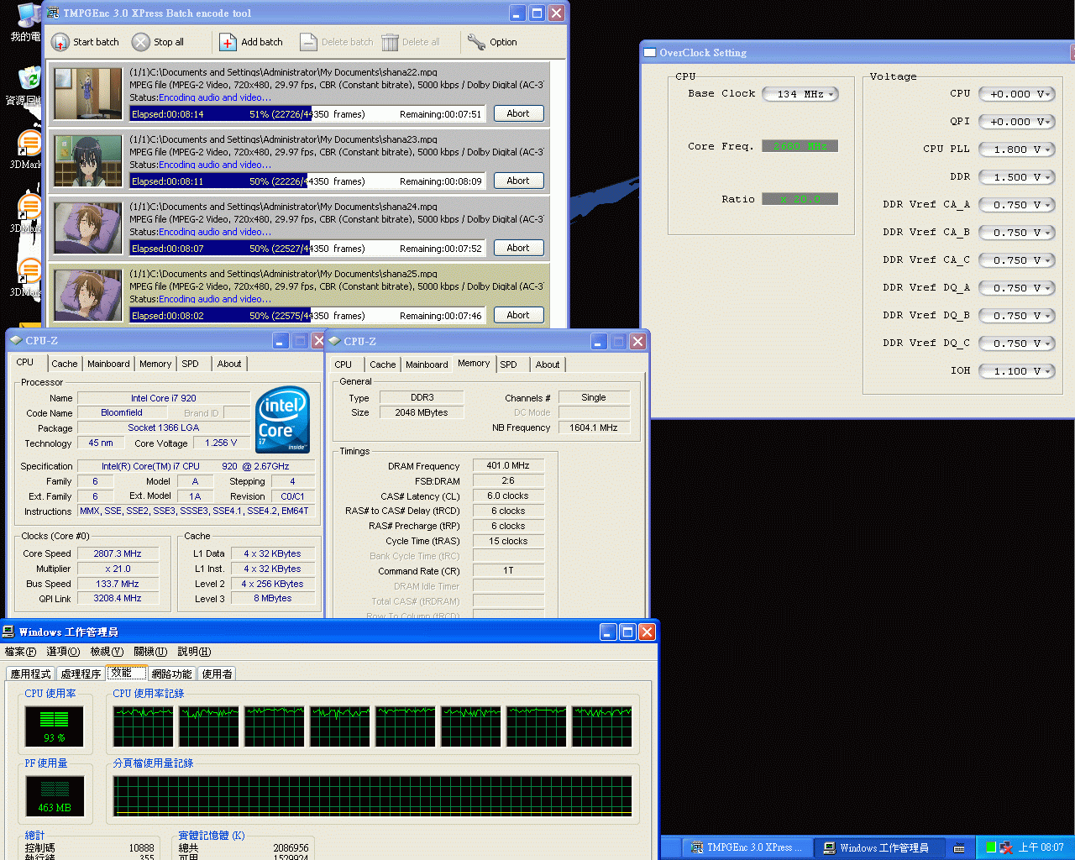This screenshot has height=860, width=1075.
Task: Switch to 應用程式 tab in Task Manager
Action: pyautogui.click(x=31, y=674)
